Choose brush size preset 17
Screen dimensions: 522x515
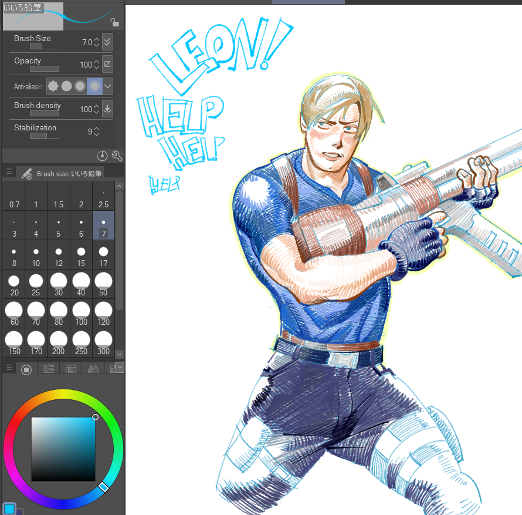104,255
